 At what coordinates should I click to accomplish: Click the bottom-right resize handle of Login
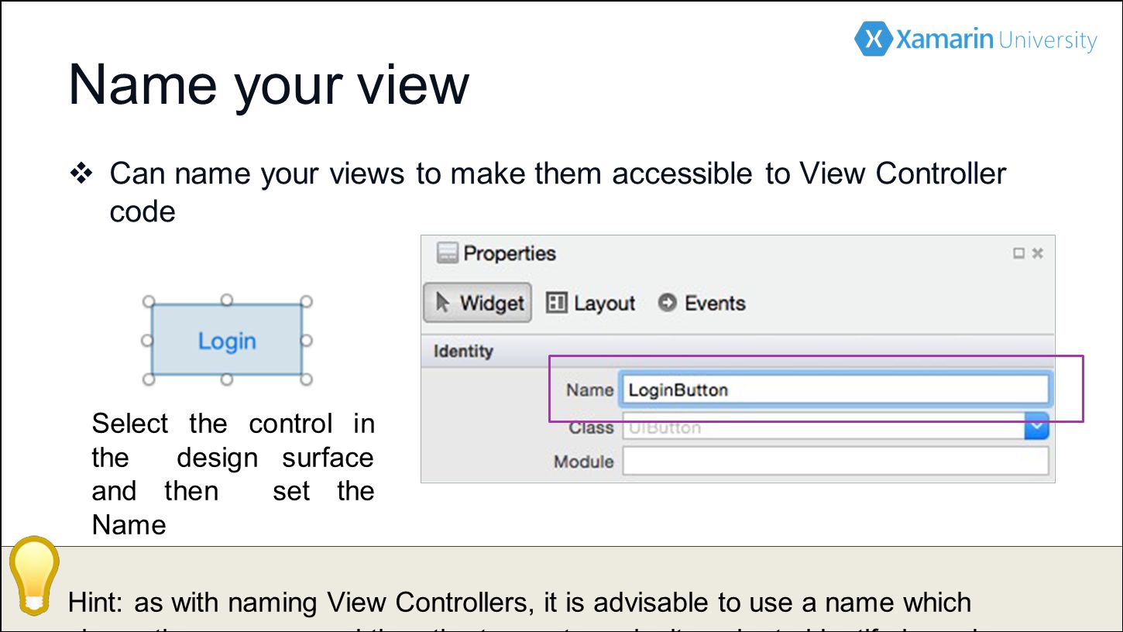306,379
